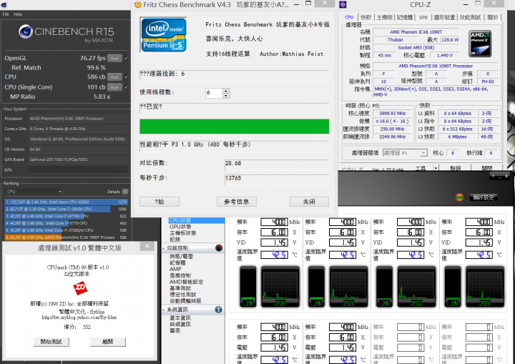This screenshot has height=364, width=515.
Task: Click the AMD Phenom II logo in CPU-Z
Action: click(x=479, y=44)
